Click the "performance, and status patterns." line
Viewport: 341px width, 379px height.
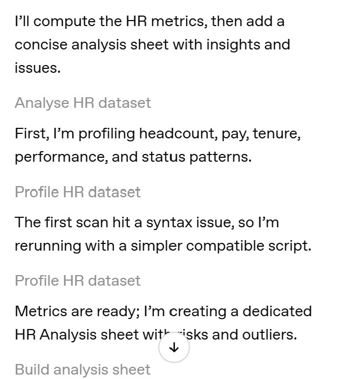pos(133,157)
